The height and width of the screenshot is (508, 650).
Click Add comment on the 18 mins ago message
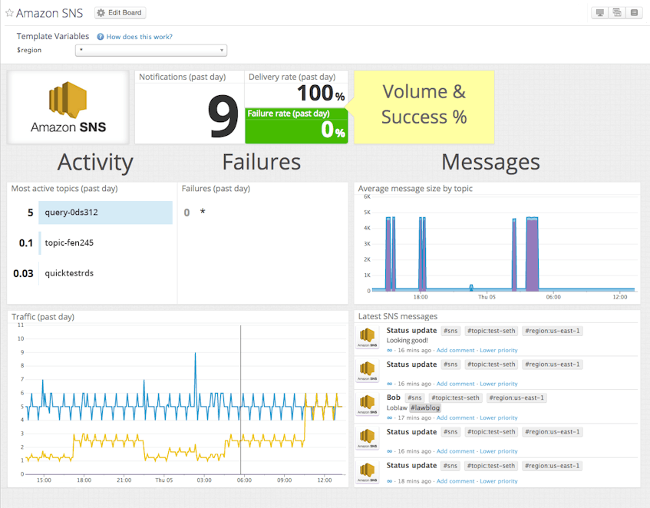click(x=455, y=481)
